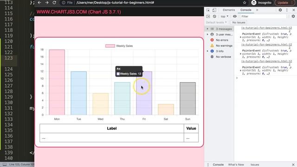
Task: Click the console Filter input
Action: (x=263, y=17)
